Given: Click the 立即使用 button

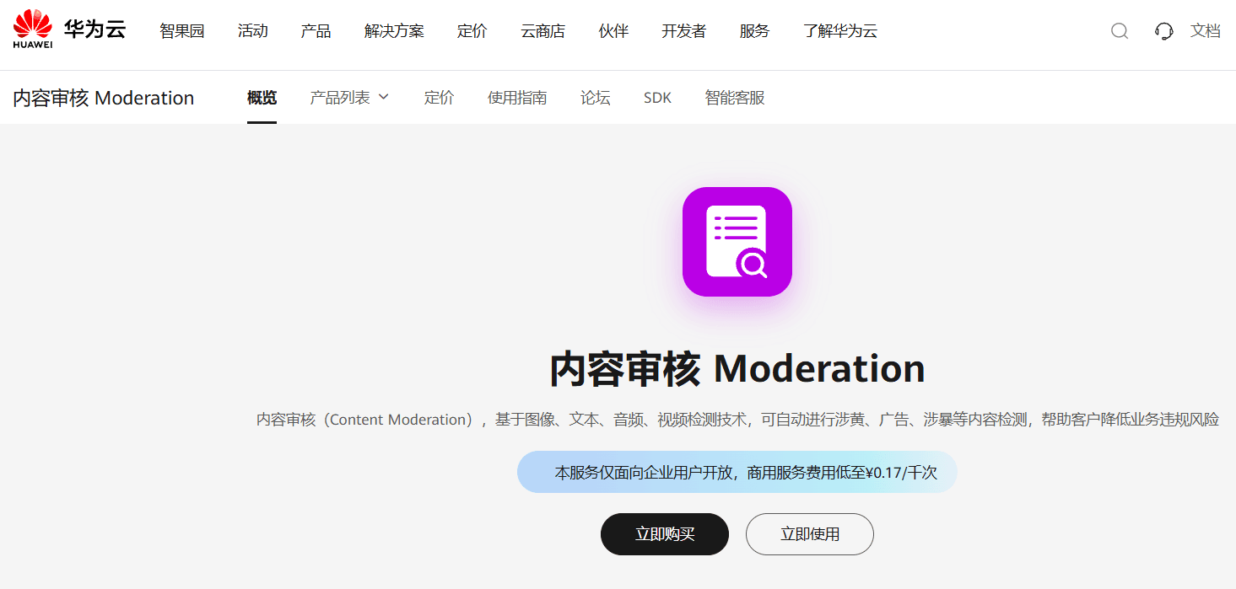Looking at the screenshot, I should (810, 534).
